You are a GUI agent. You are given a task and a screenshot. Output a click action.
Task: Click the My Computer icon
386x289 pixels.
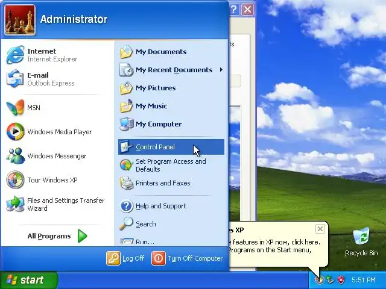pos(126,124)
